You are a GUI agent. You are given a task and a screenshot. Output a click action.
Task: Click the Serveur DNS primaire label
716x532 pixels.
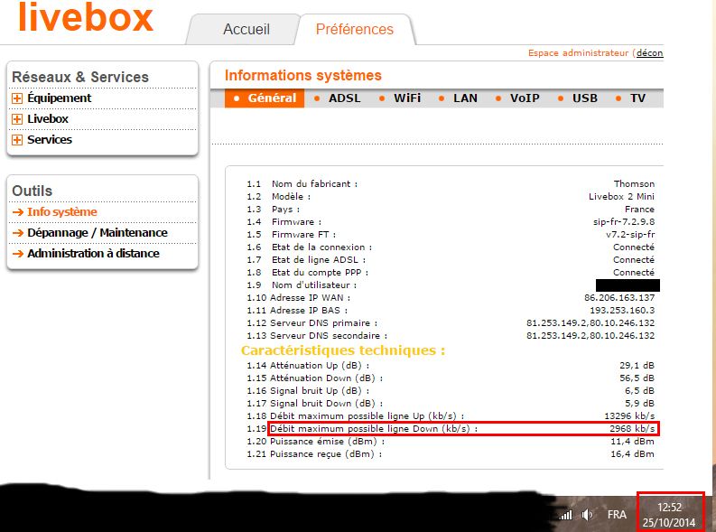(x=324, y=323)
